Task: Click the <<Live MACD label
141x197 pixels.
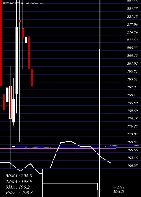Action: 119,190
